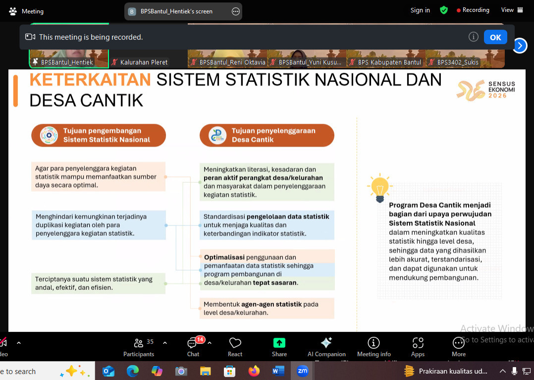
Task: Open the Meeting menu icon
Action: [x=13, y=11]
